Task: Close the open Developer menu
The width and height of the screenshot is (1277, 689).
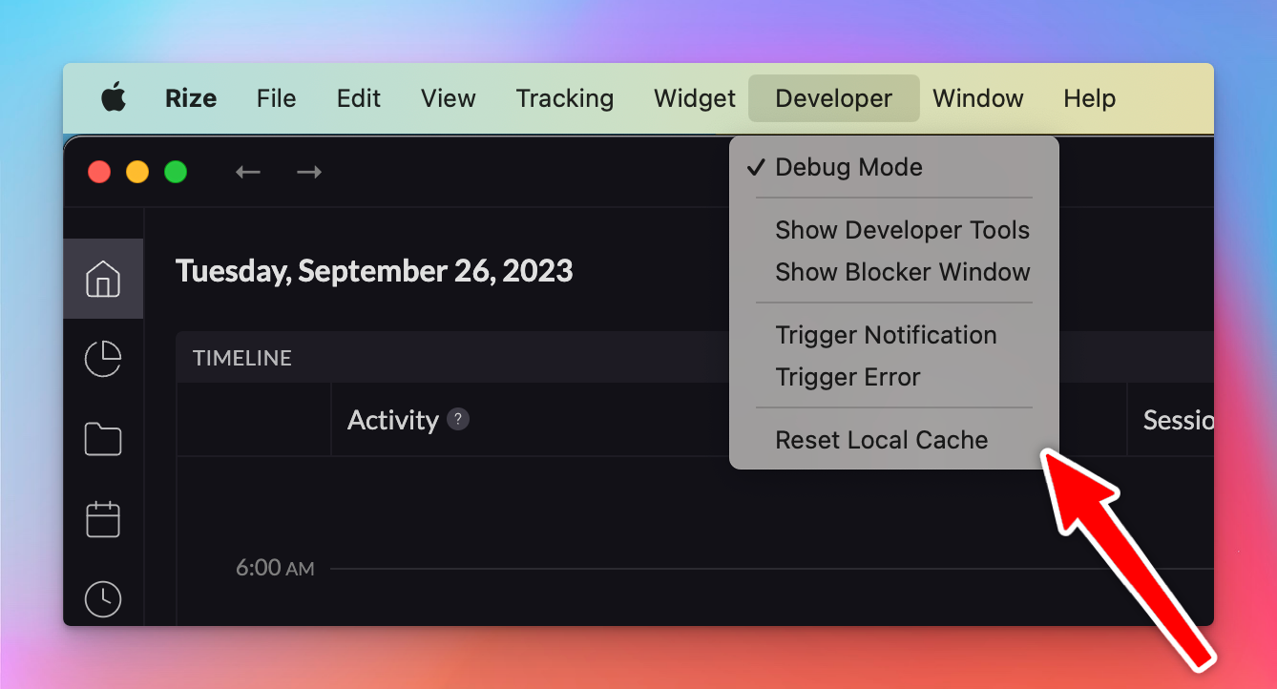Action: pyautogui.click(x=834, y=98)
